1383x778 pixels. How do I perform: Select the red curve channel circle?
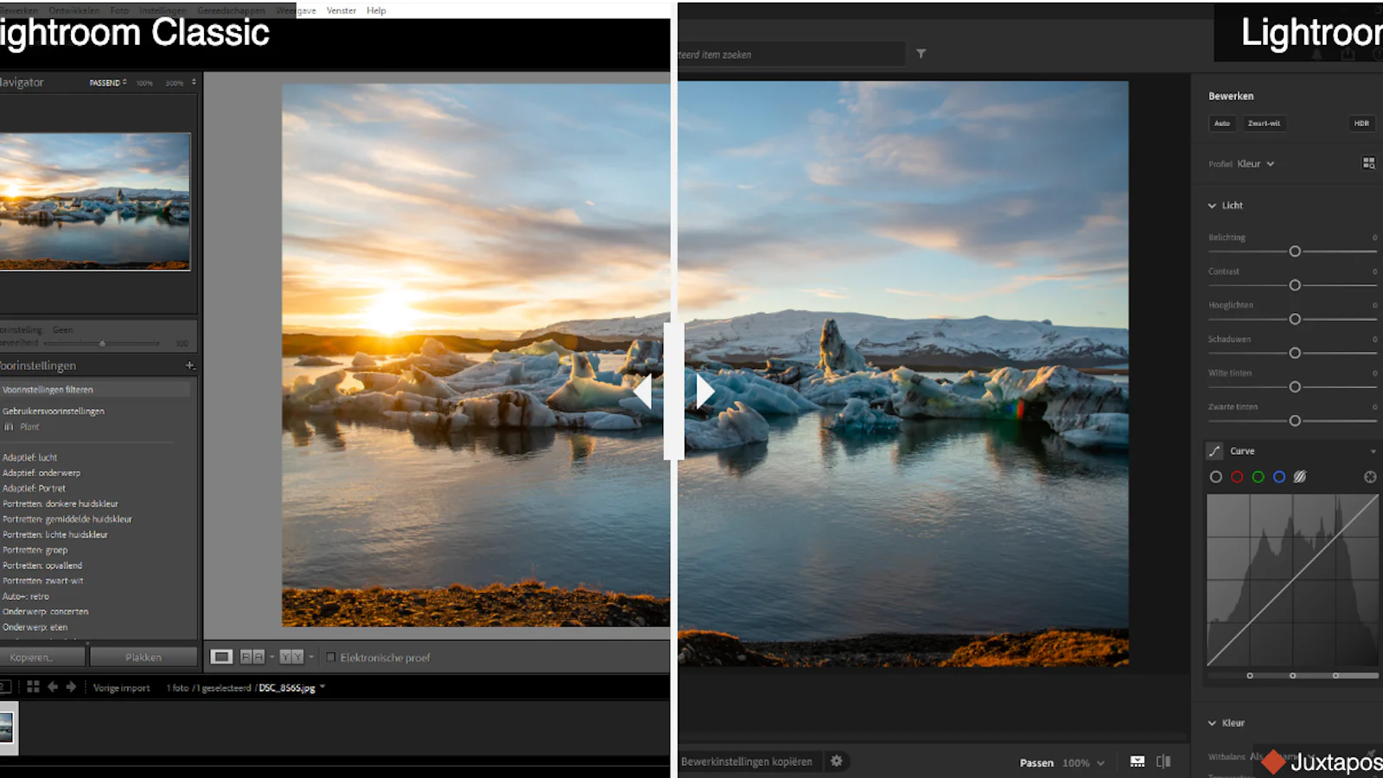pyautogui.click(x=1237, y=477)
